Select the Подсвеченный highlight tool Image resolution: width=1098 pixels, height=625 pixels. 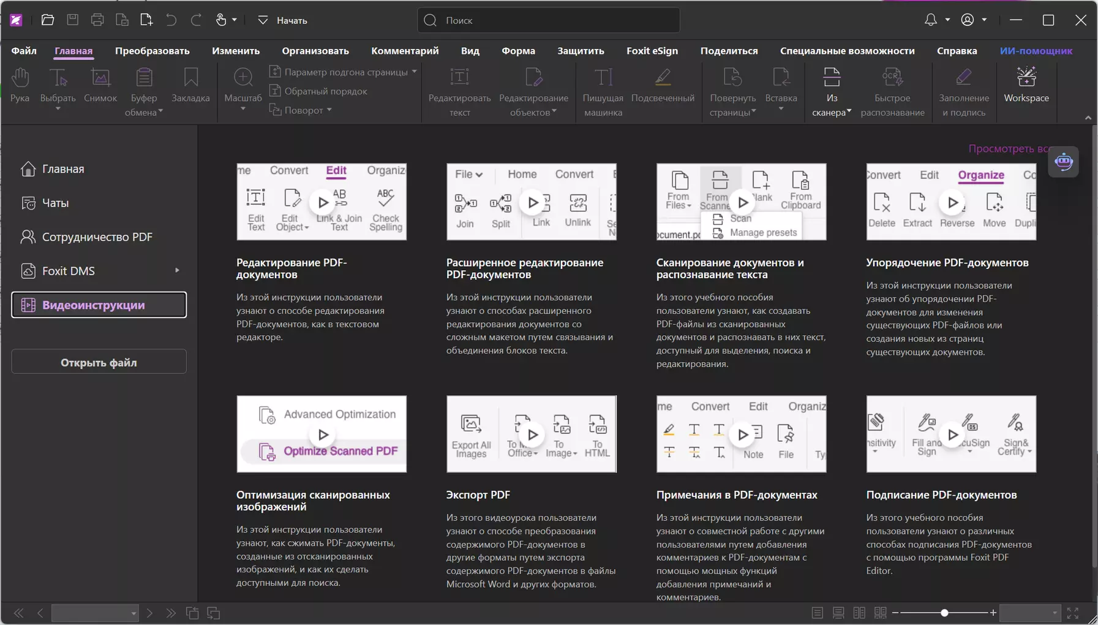(663, 85)
